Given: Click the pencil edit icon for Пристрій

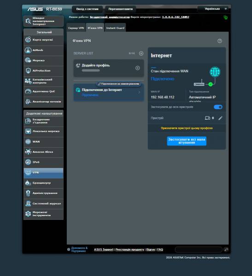Looking at the screenshot, I should (x=220, y=118).
